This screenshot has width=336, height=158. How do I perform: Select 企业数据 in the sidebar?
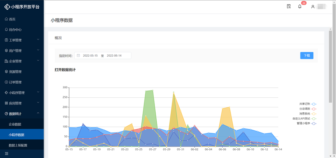click(x=15, y=124)
